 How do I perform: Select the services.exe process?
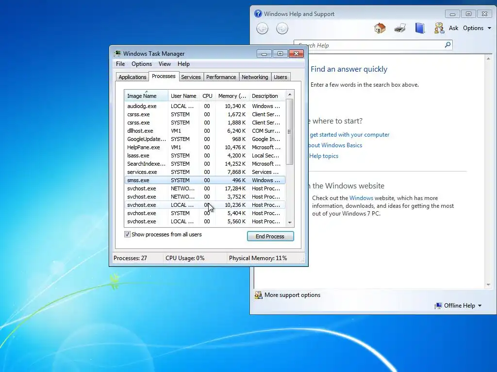tap(205, 172)
